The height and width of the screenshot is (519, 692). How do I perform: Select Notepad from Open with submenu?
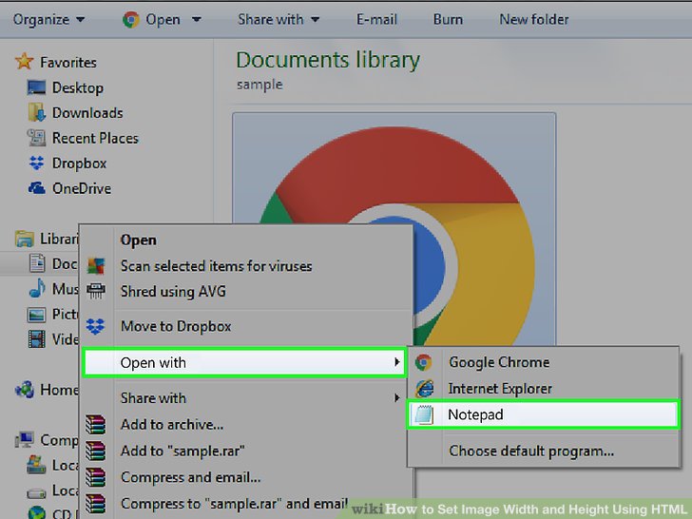[543, 414]
